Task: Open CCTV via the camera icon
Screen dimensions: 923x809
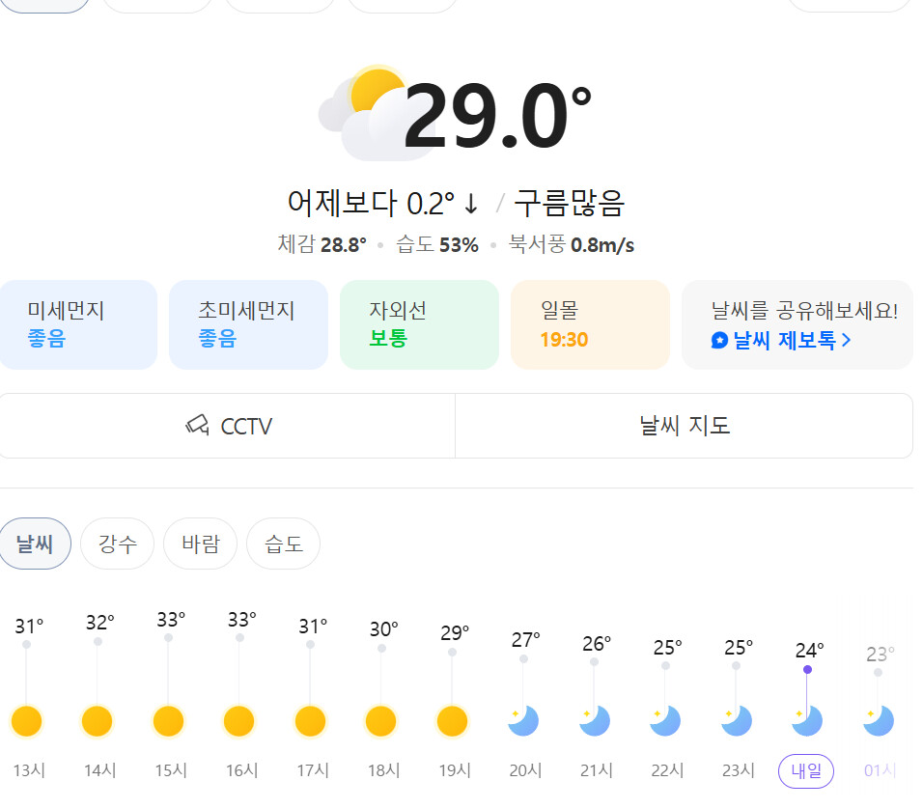Action: (197, 425)
